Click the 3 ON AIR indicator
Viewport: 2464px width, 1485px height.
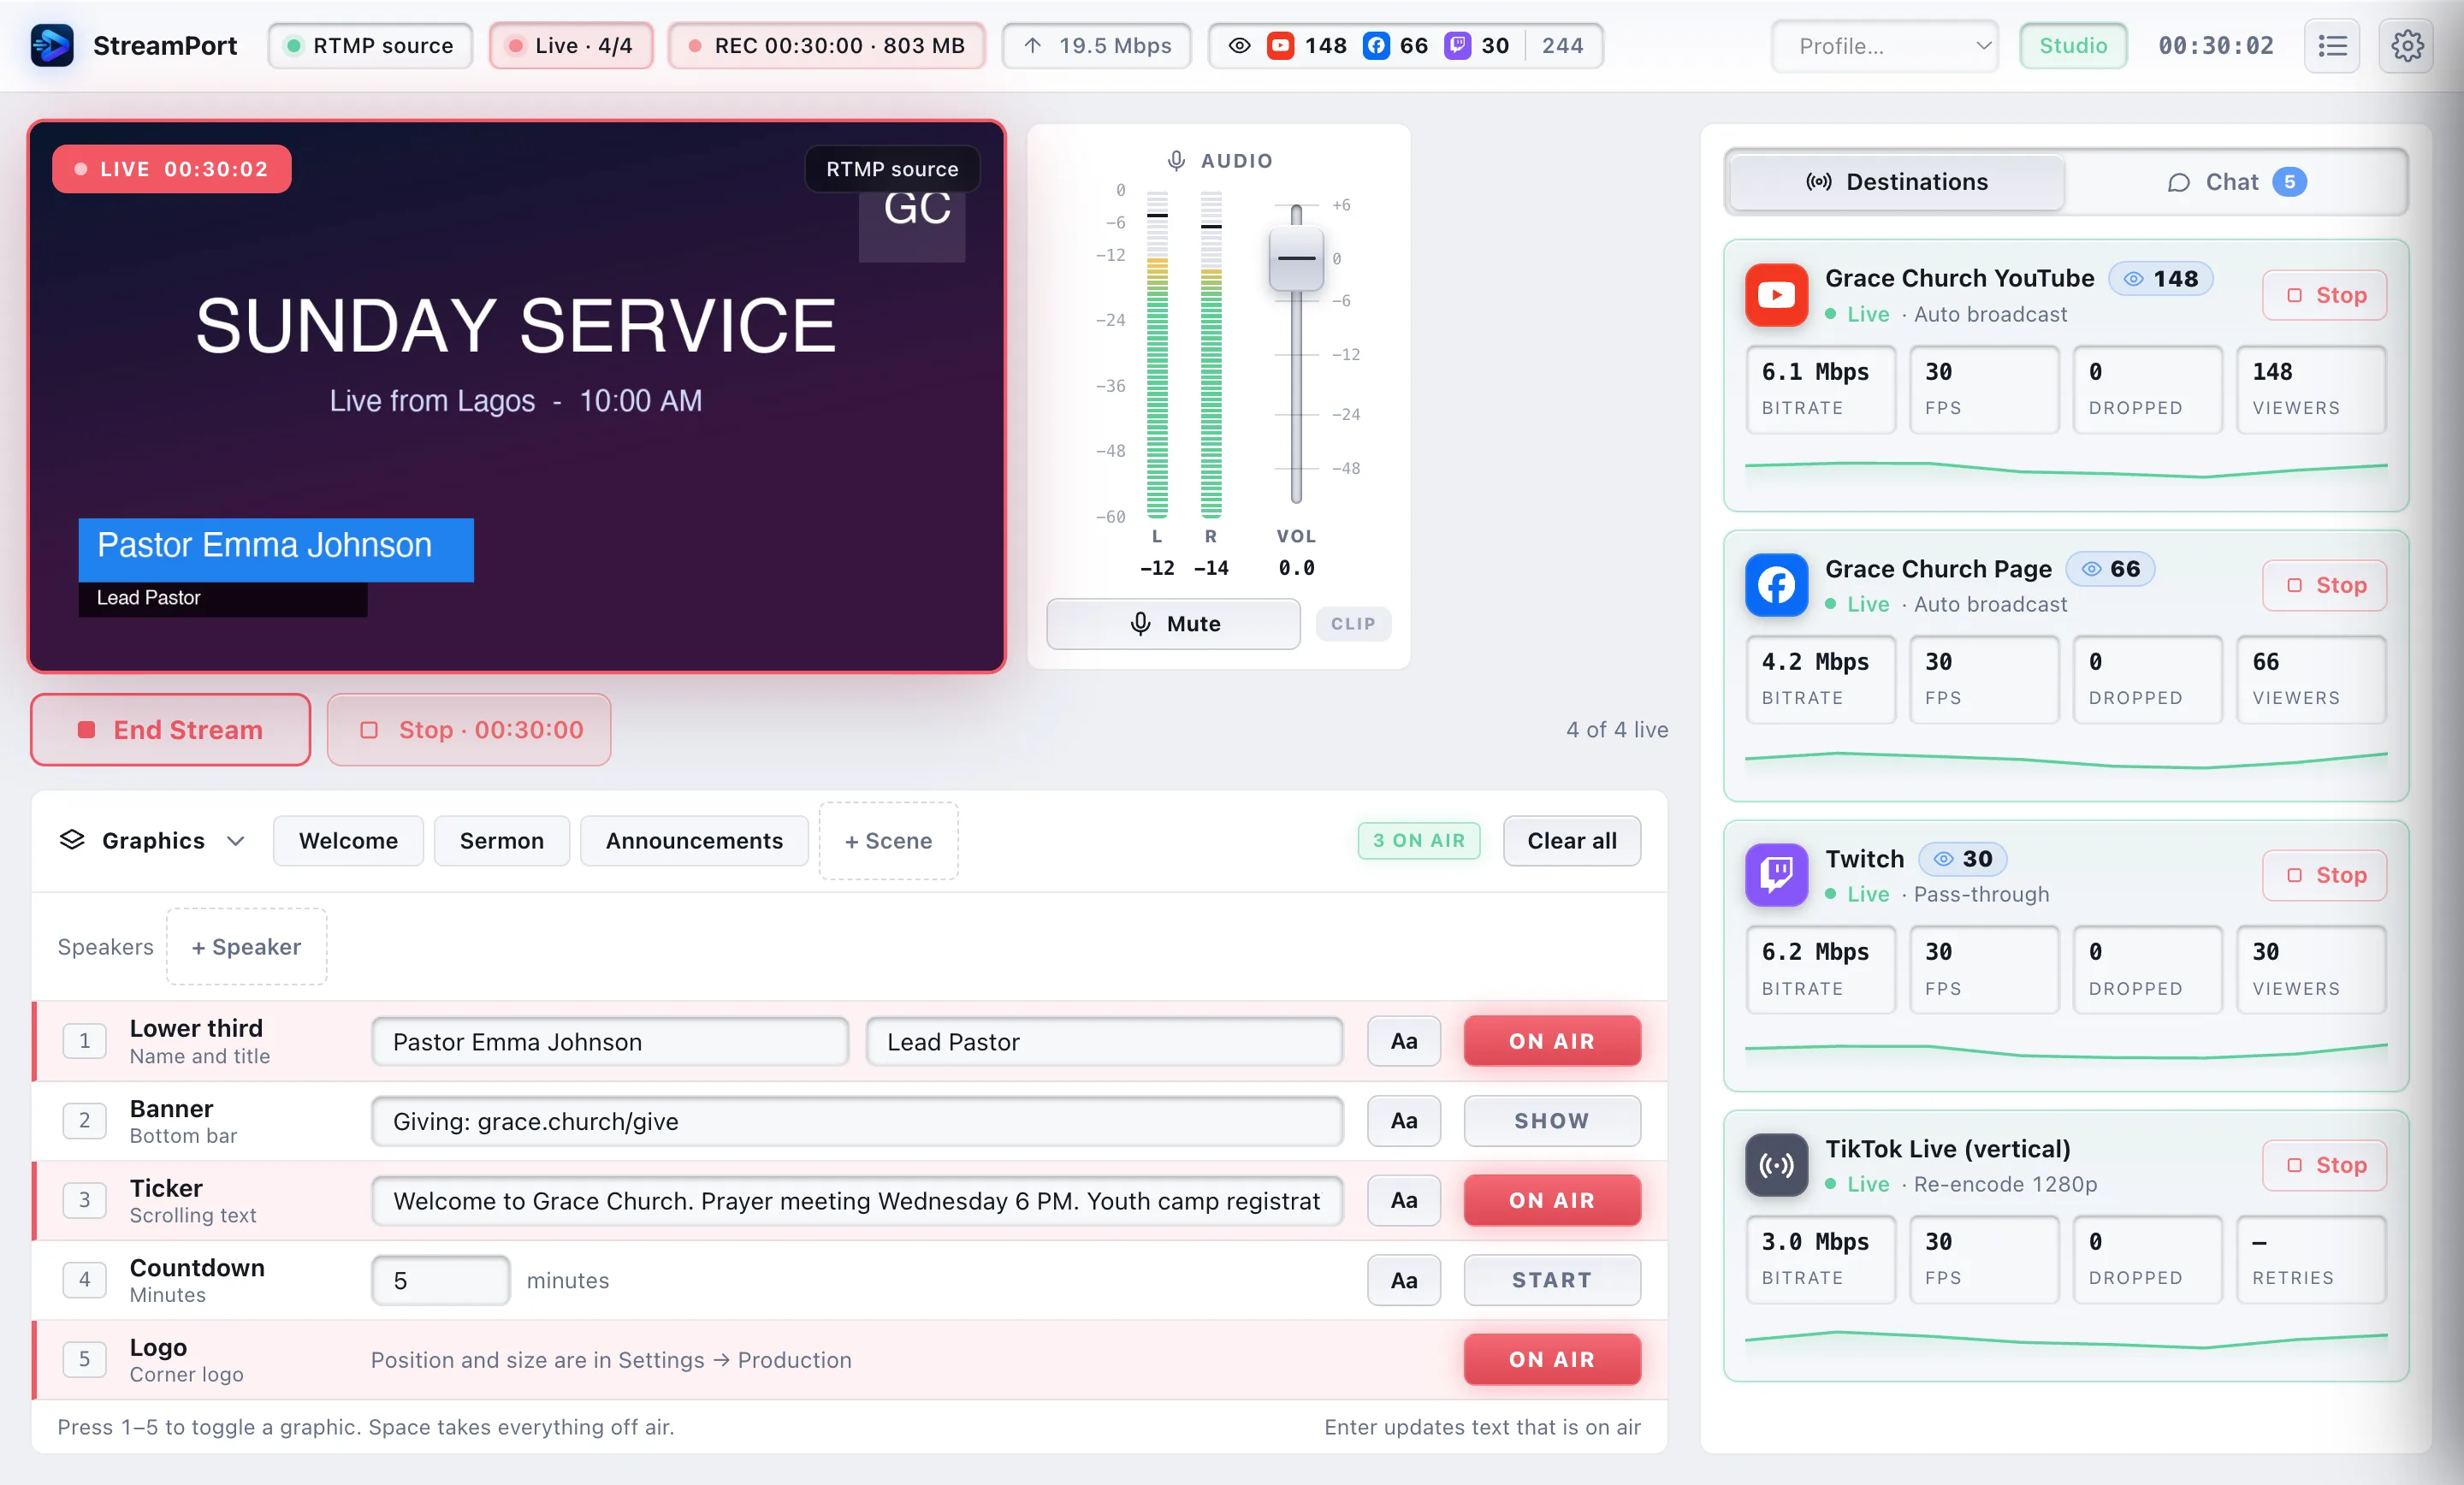(x=1419, y=841)
